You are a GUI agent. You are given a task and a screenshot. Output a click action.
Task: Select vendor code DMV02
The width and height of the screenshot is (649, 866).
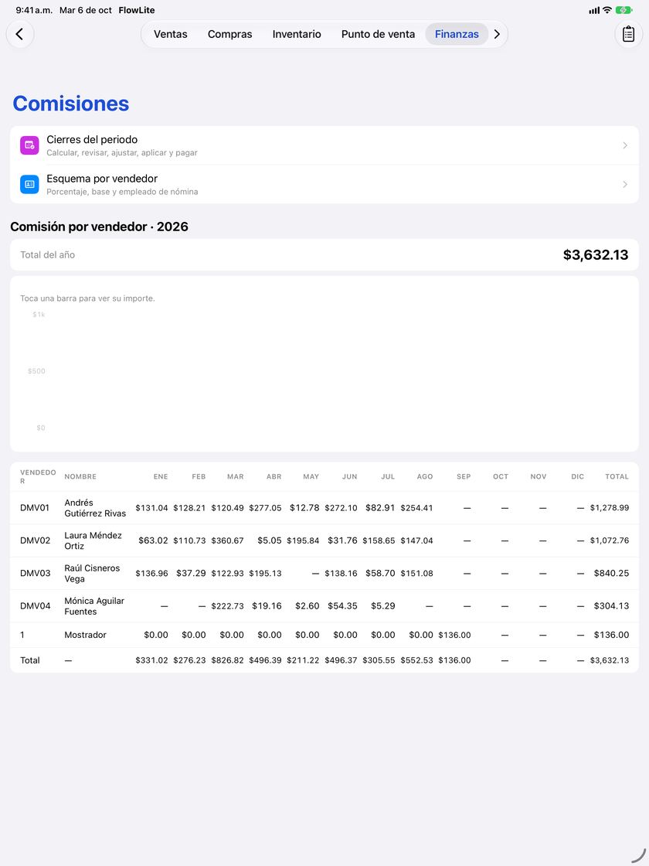[x=35, y=540]
